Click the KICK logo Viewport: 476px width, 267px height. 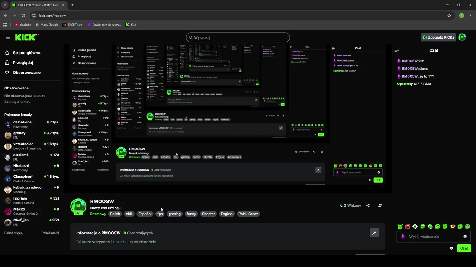pyautogui.click(x=27, y=37)
